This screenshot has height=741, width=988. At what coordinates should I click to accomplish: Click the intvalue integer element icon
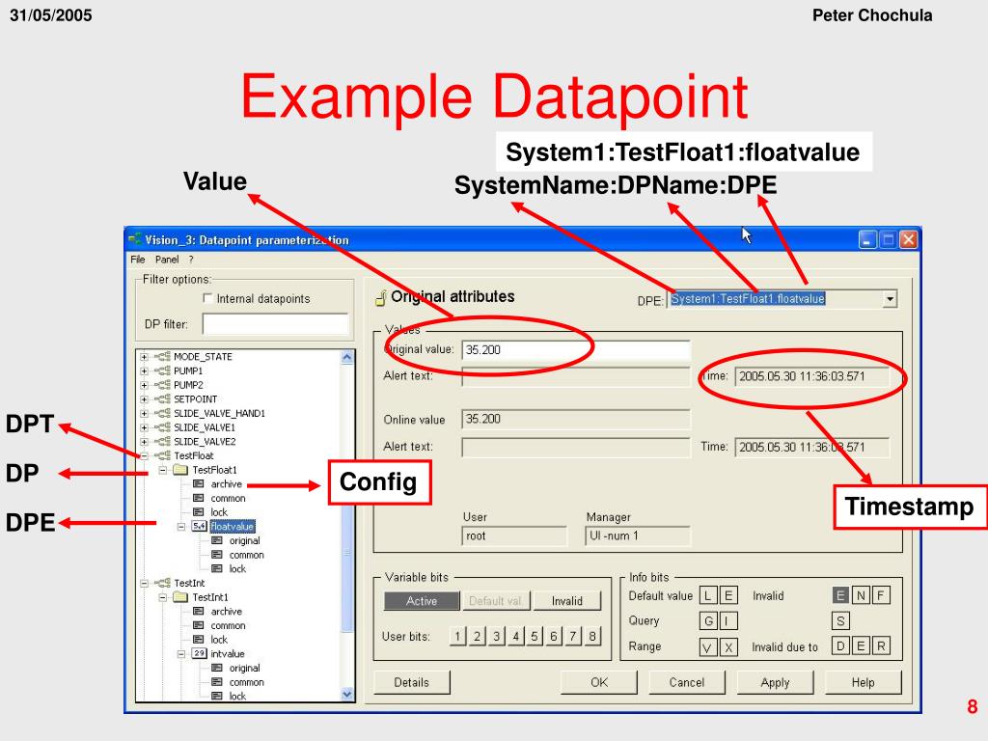[x=199, y=654]
